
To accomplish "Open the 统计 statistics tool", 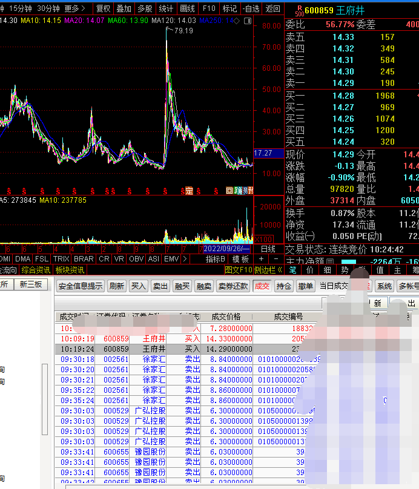I will click(x=166, y=8).
